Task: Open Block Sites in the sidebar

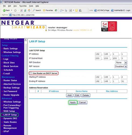Action: pyautogui.click(x=9, y=63)
